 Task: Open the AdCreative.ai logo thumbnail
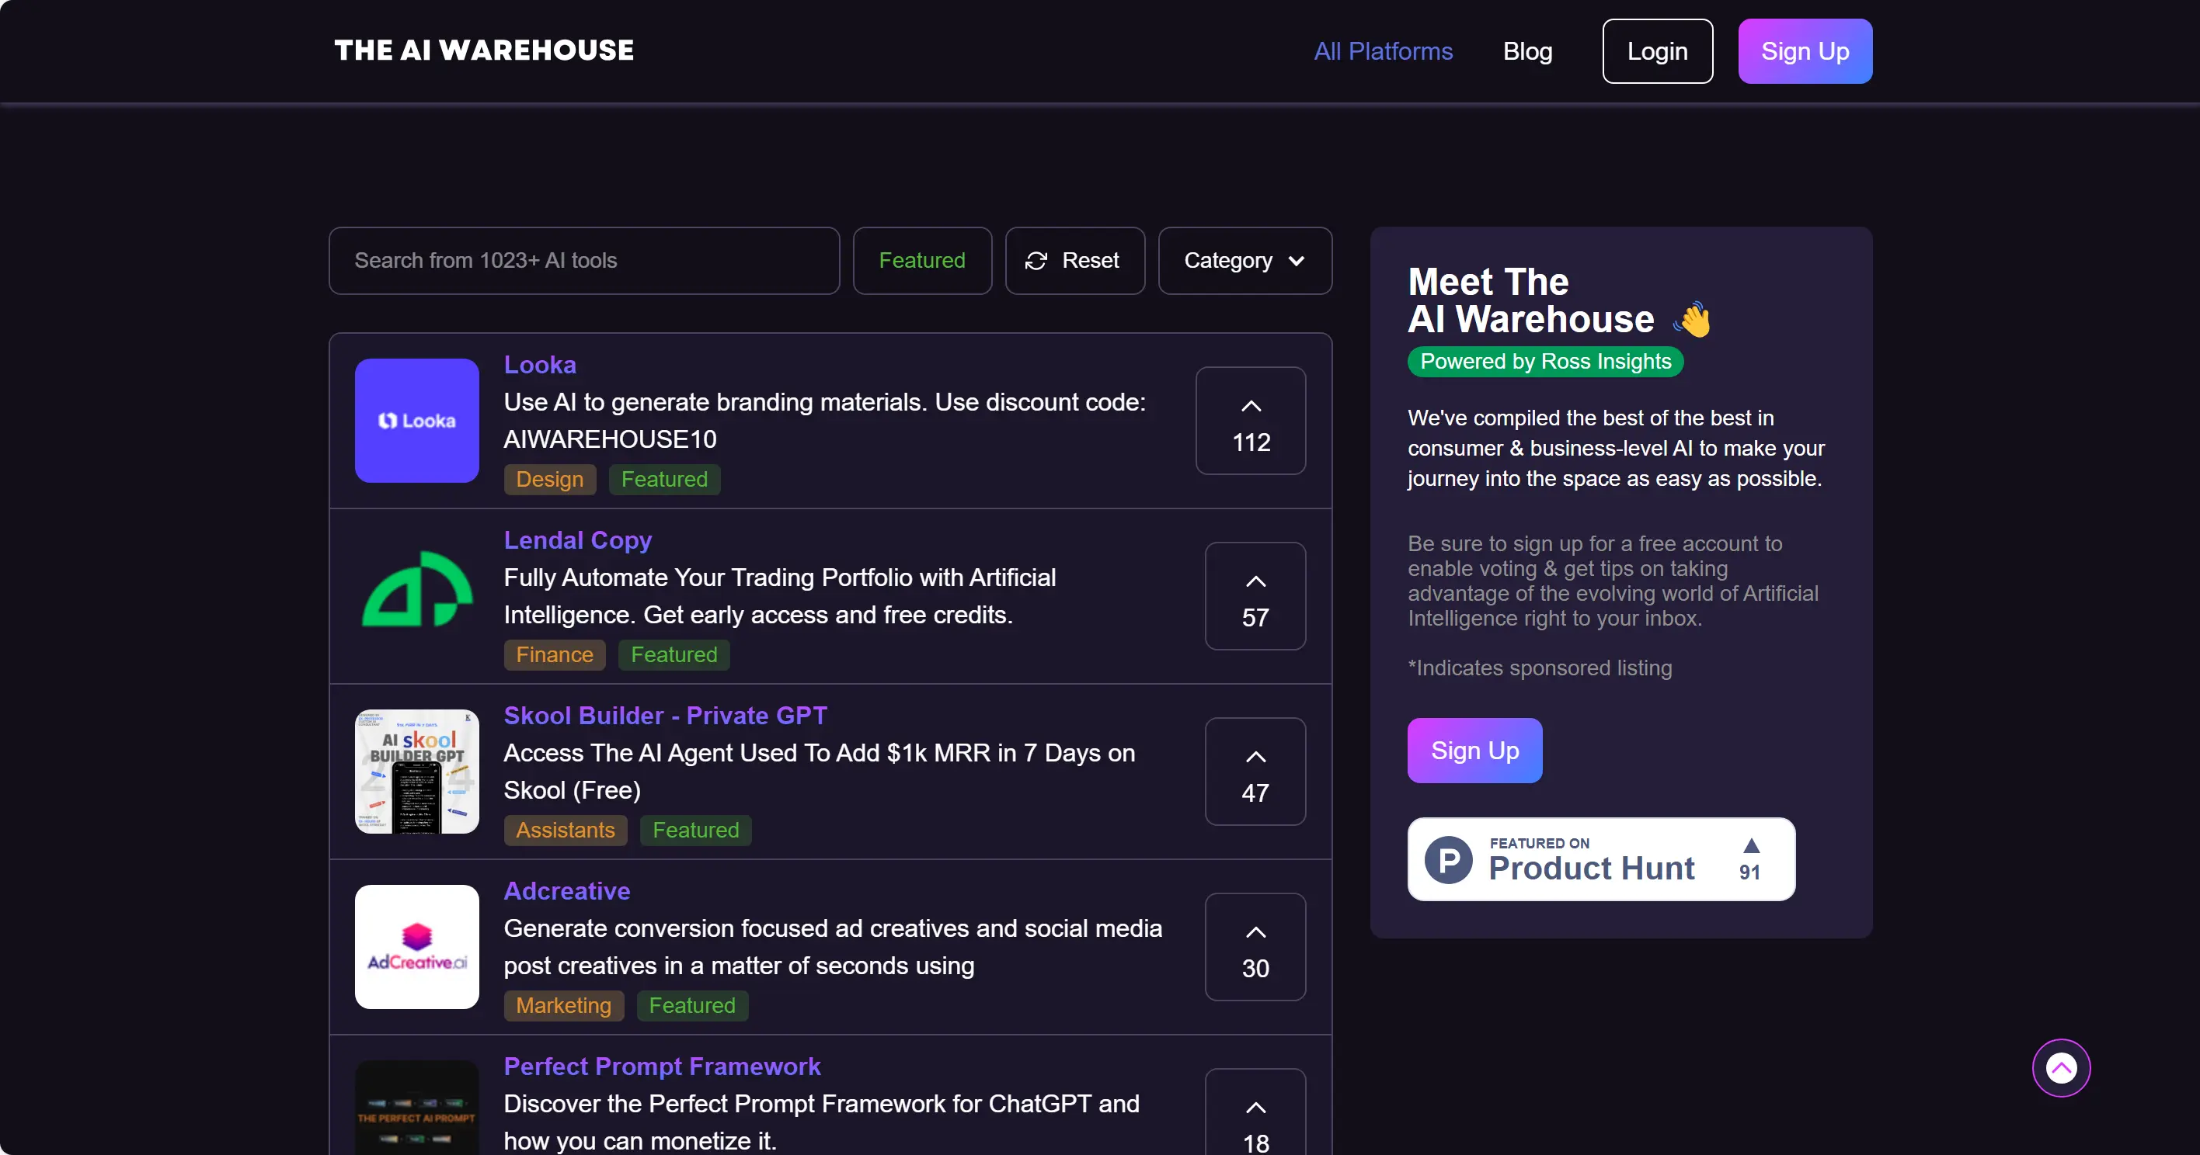click(x=416, y=946)
